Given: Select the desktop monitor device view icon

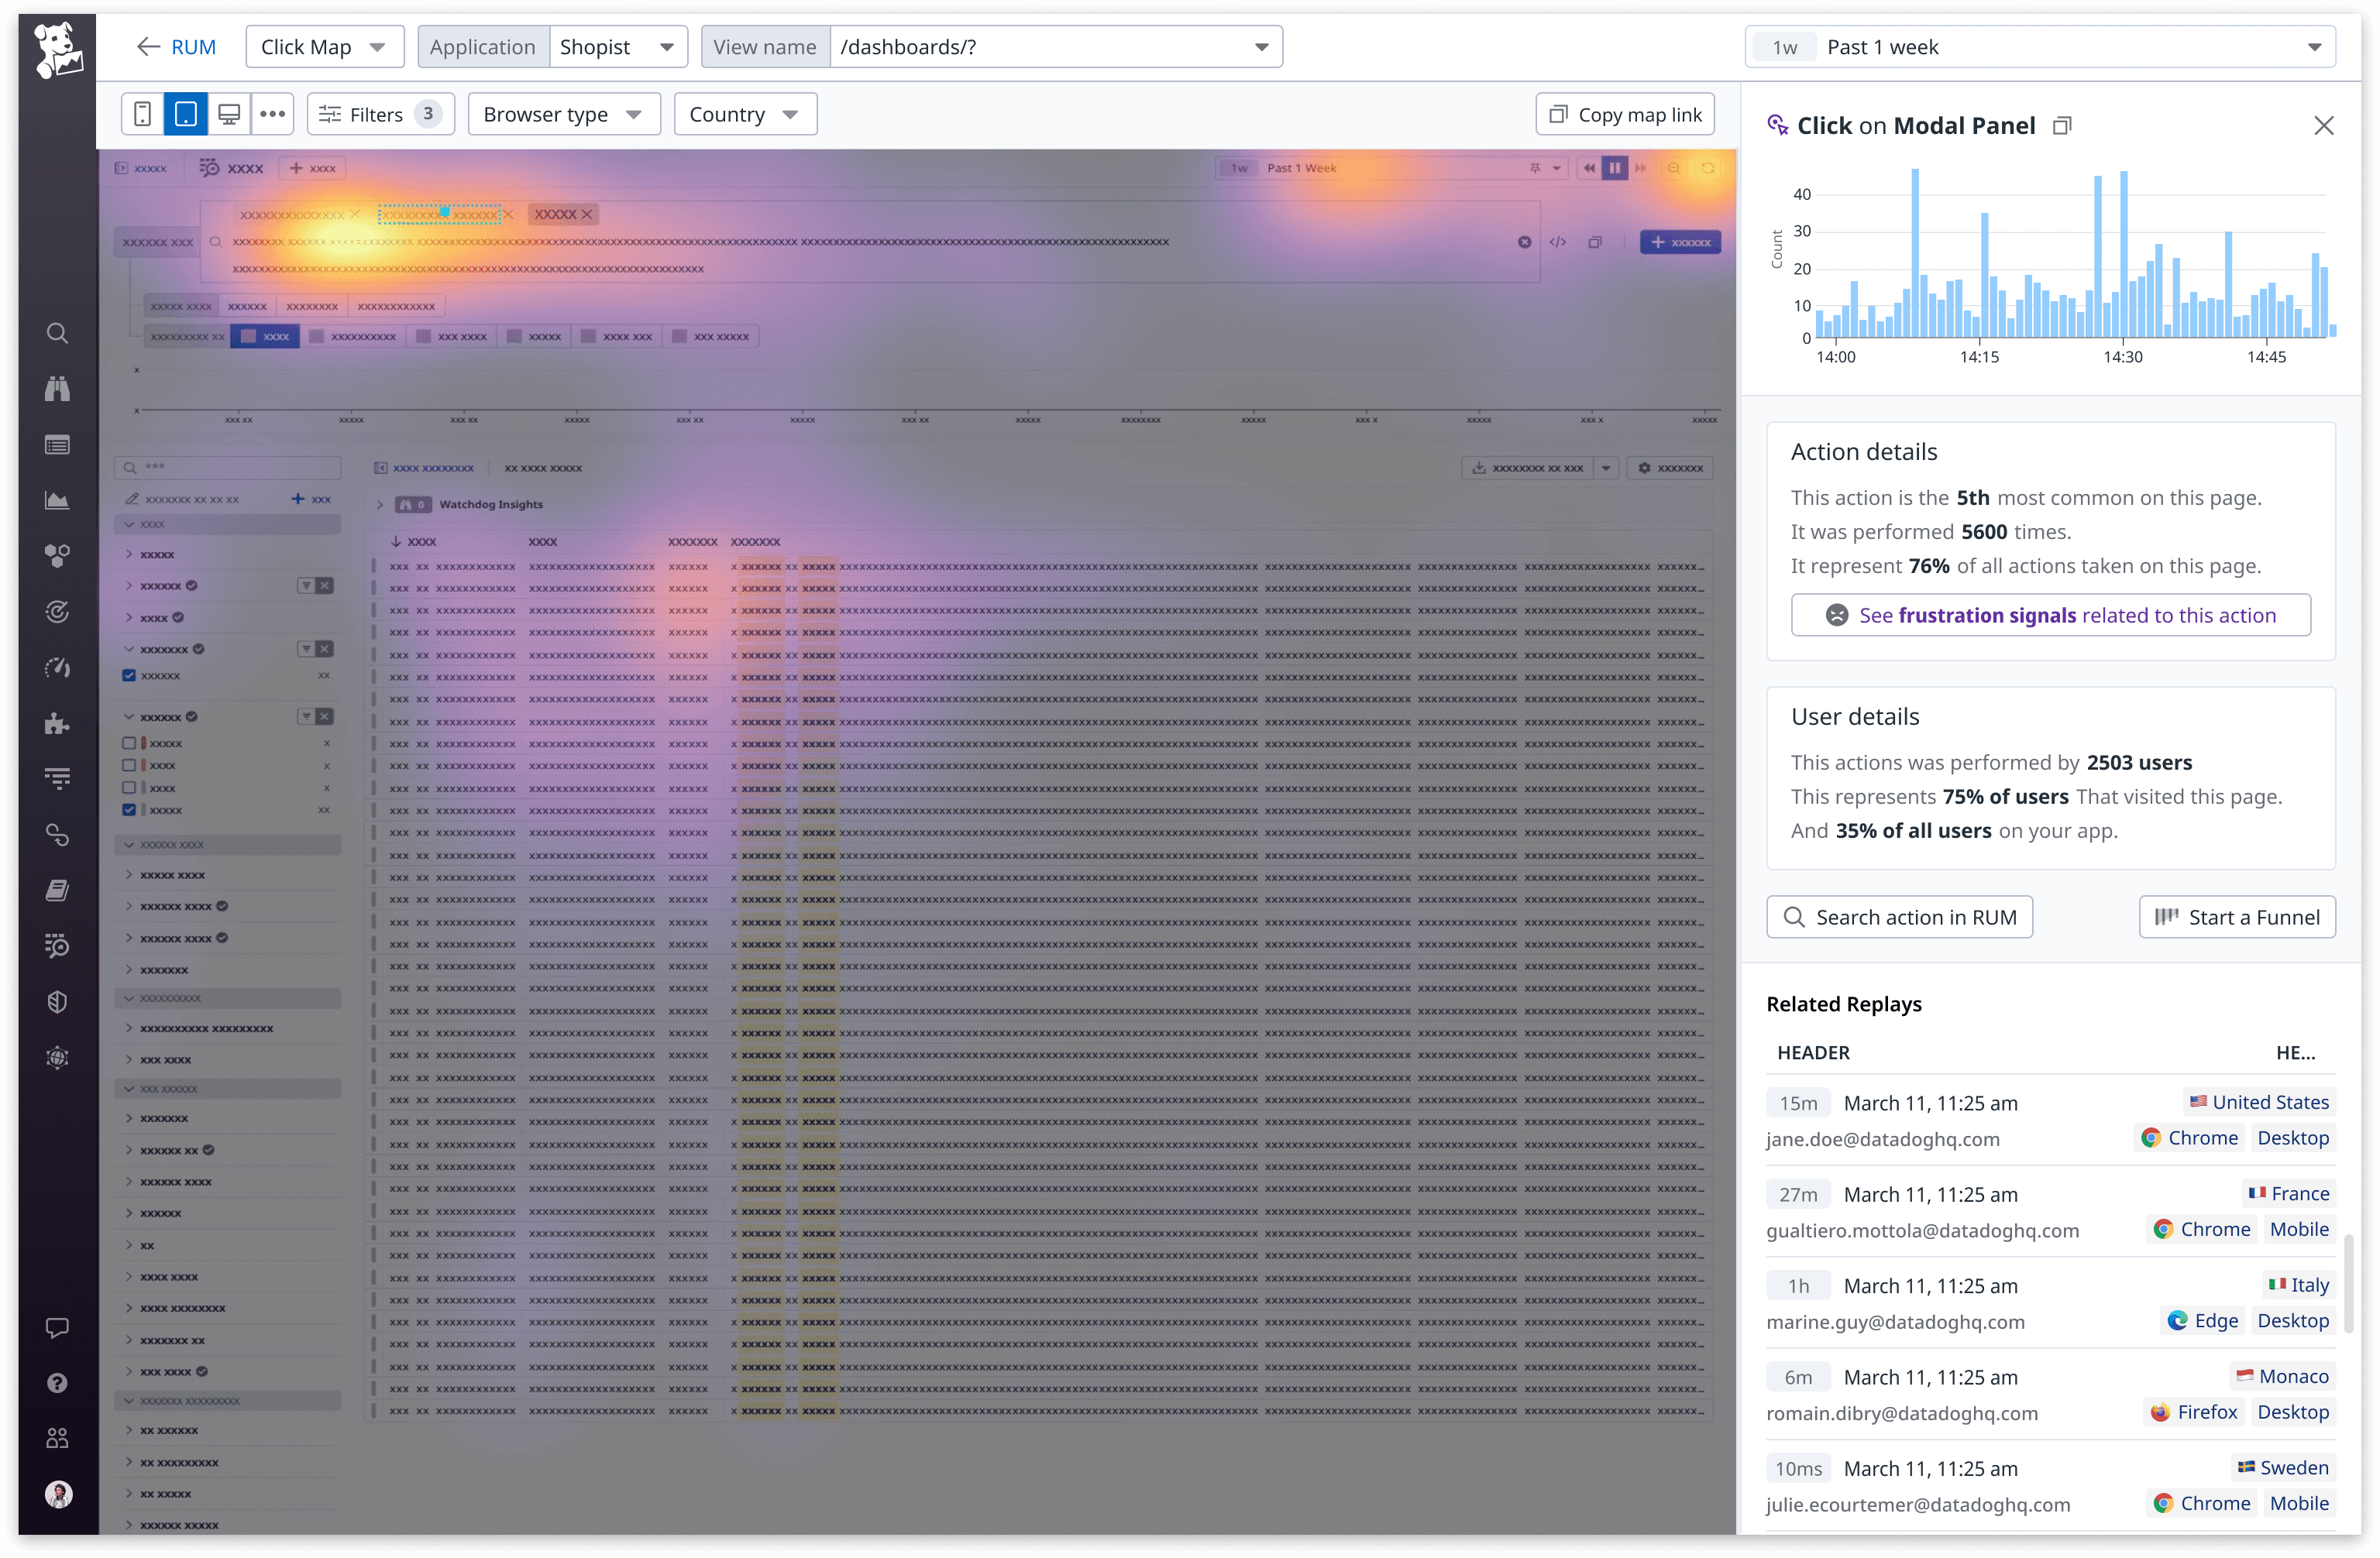Looking at the screenshot, I should pyautogui.click(x=229, y=114).
